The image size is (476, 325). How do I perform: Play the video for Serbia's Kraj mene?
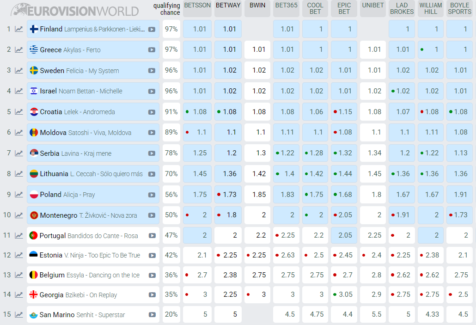coord(152,153)
